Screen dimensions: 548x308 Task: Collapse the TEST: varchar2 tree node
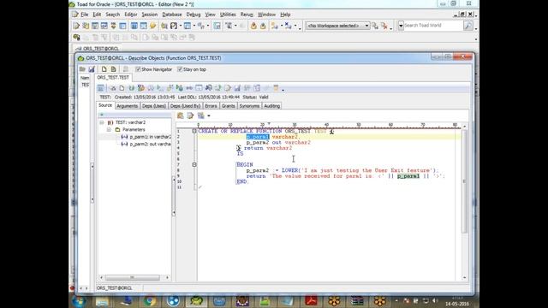click(x=102, y=122)
